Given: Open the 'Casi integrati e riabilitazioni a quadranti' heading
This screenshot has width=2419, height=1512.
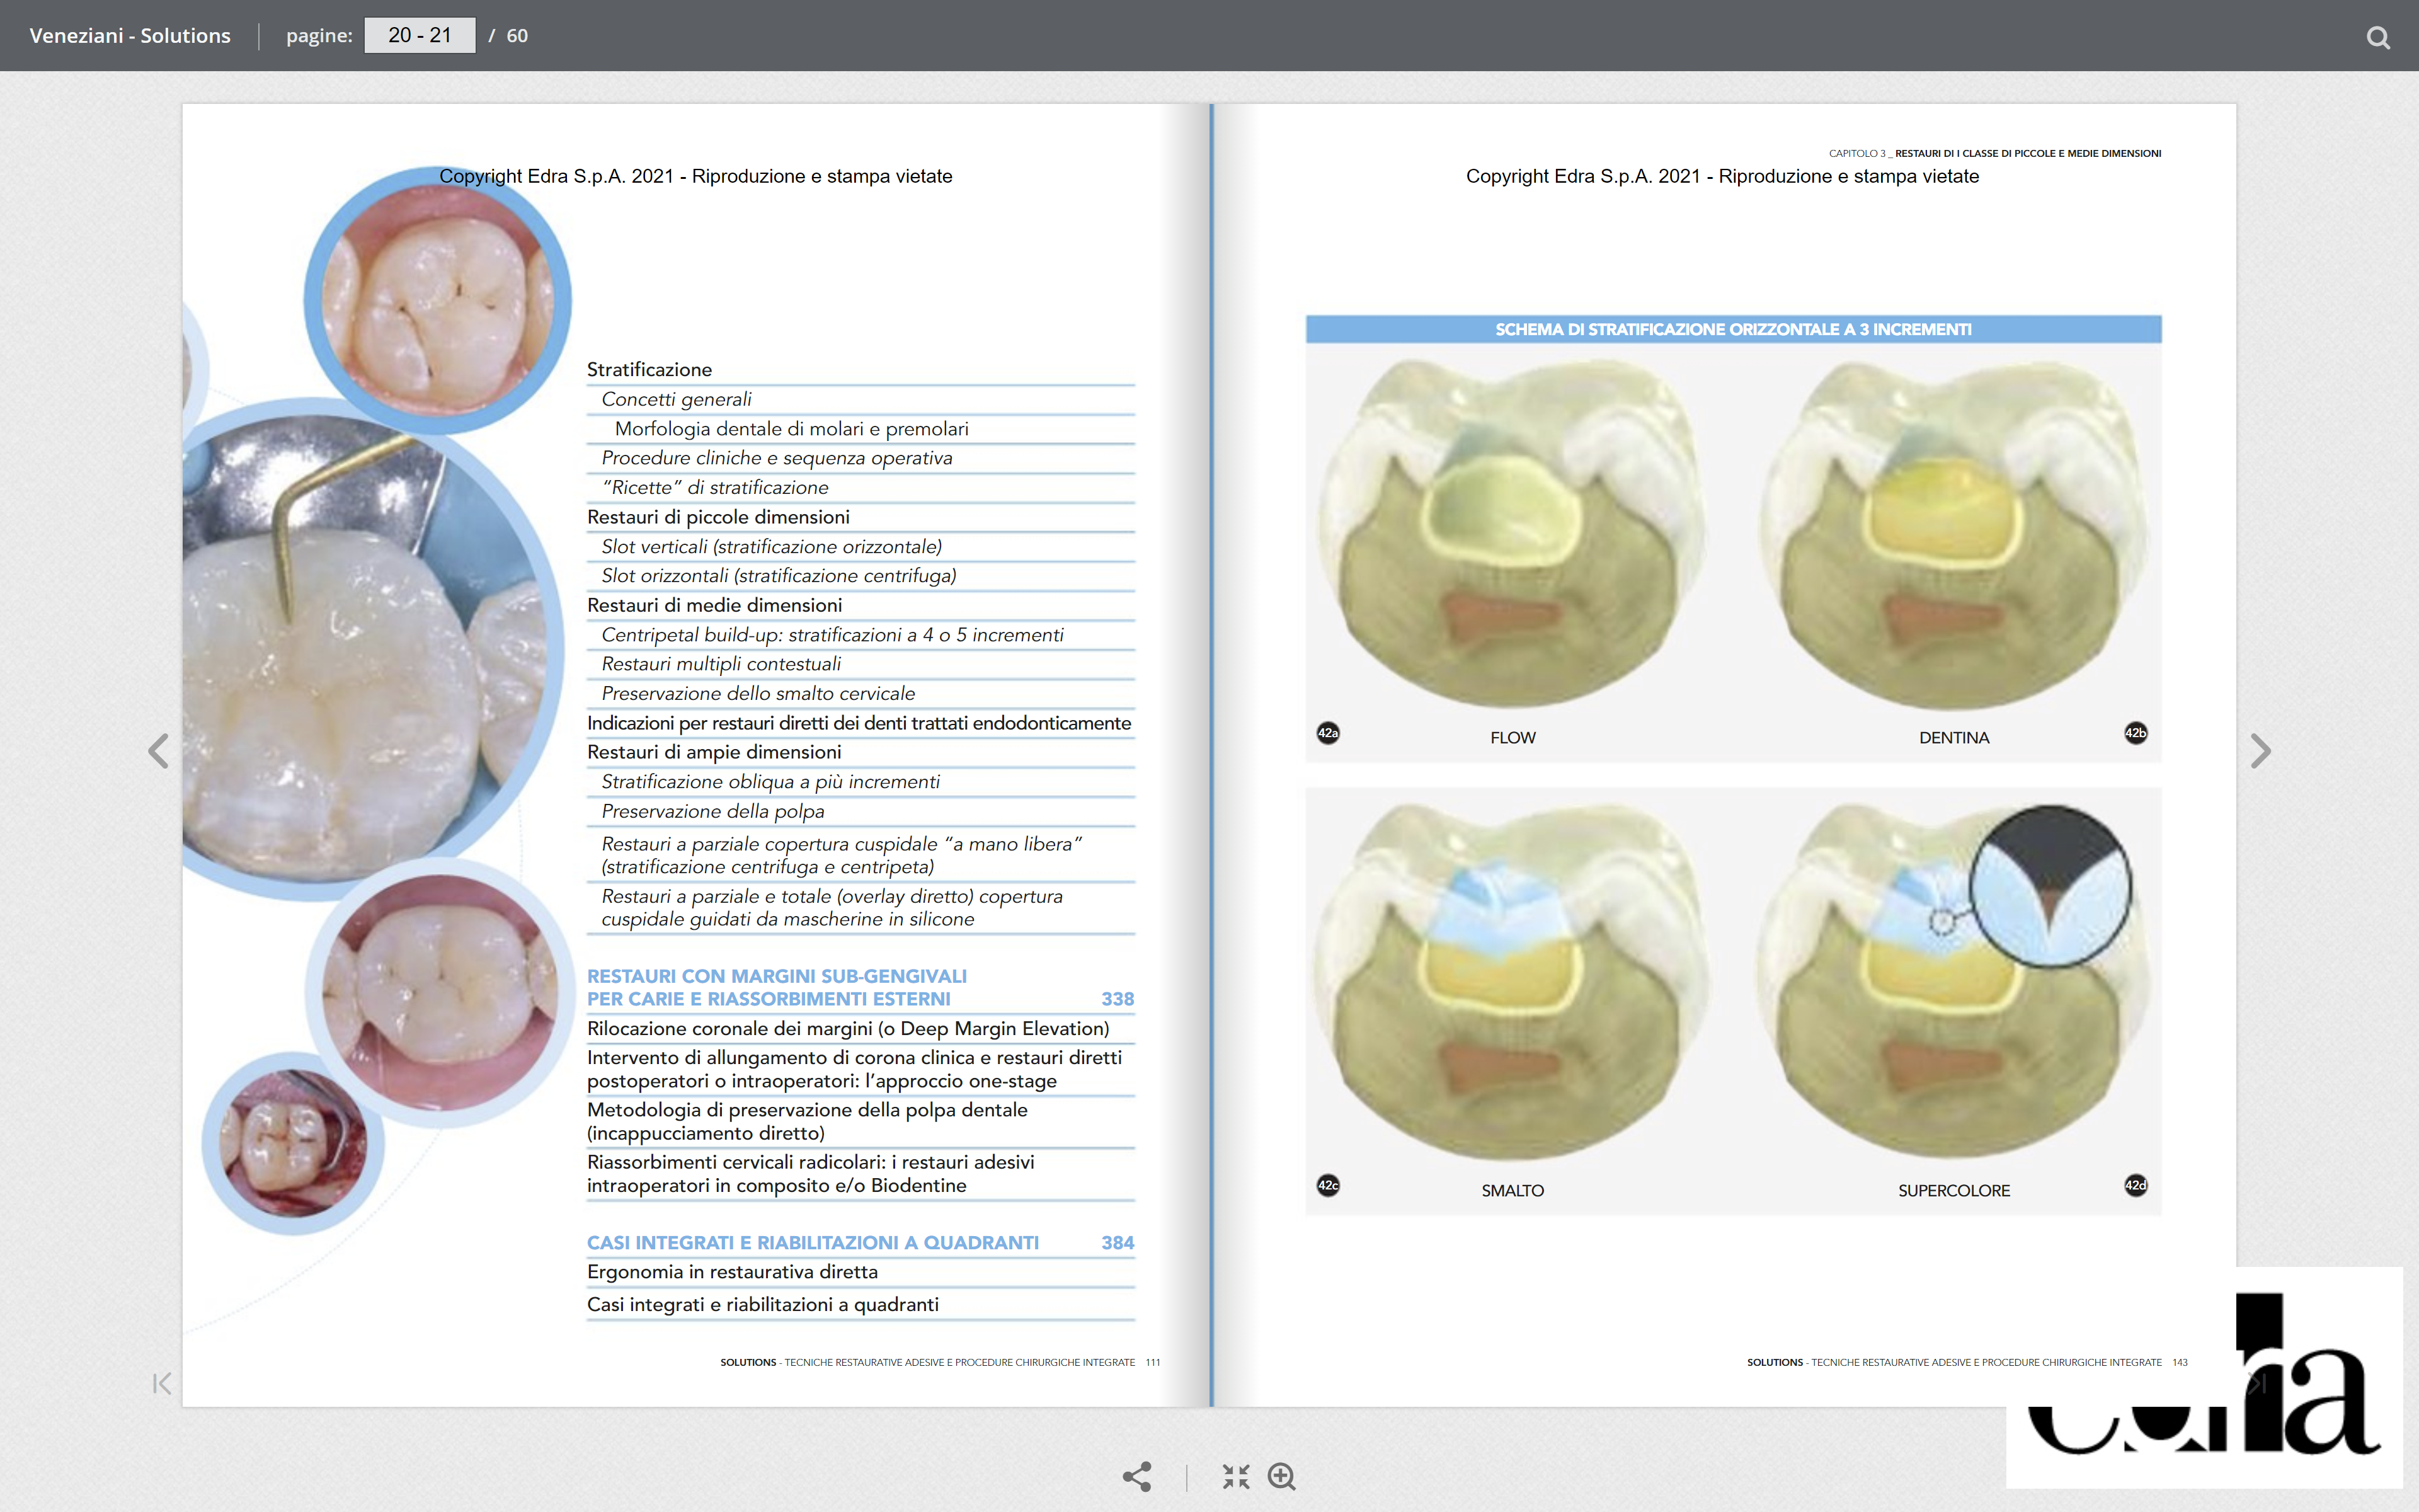Looking at the screenshot, I should tap(813, 1242).
